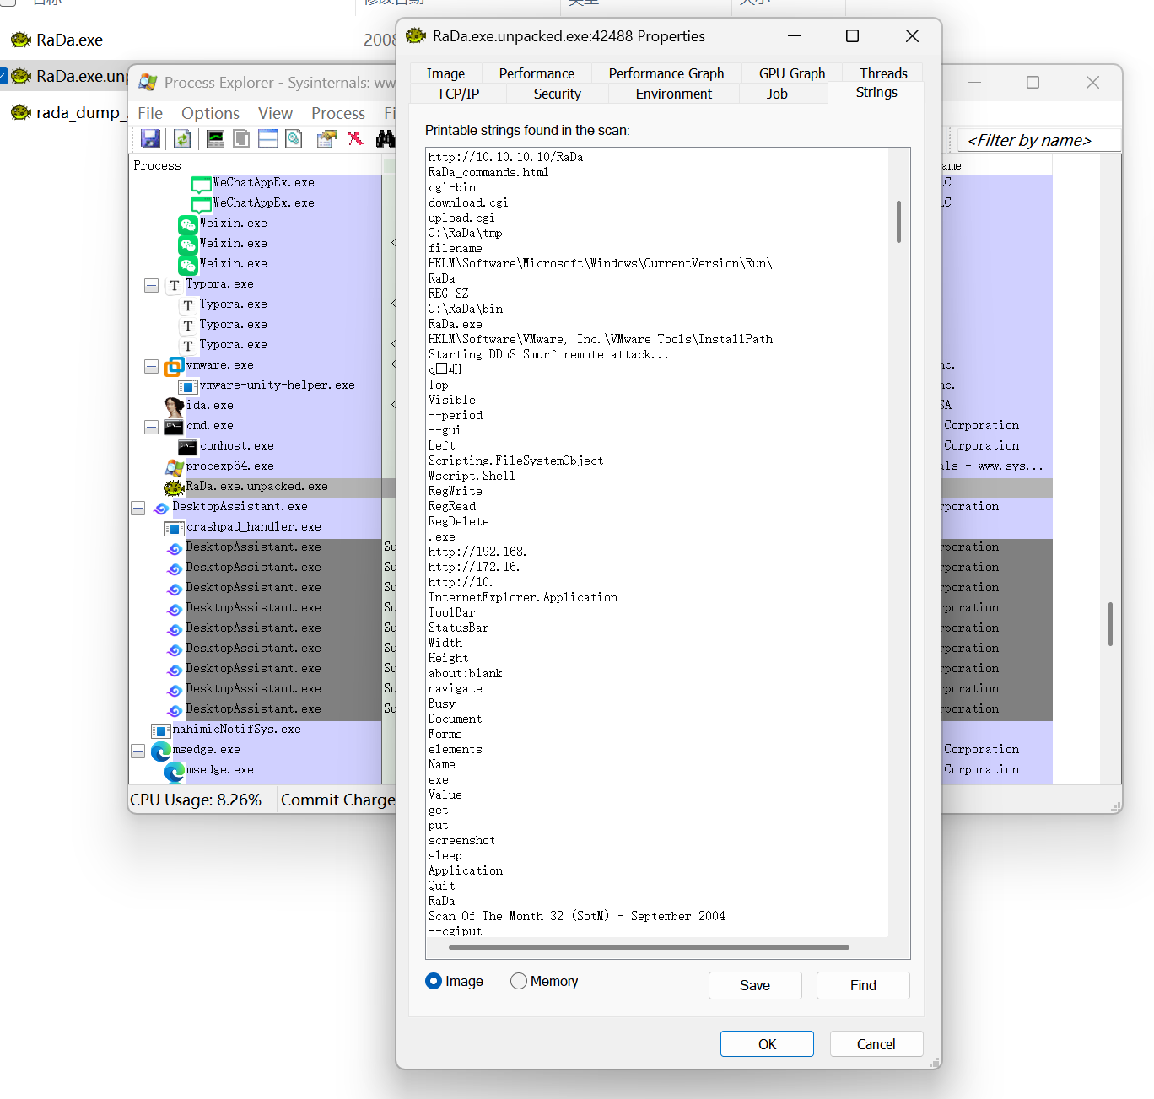Click the Save floppy disk toolbar icon
Image resolution: width=1154 pixels, height=1099 pixels.
[150, 138]
